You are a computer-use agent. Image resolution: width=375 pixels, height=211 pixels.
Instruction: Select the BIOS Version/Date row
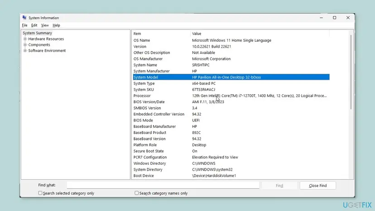coord(231,102)
